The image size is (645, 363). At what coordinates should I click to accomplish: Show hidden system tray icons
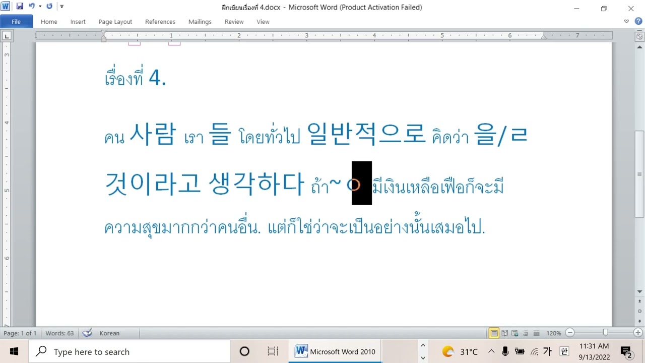(492, 351)
